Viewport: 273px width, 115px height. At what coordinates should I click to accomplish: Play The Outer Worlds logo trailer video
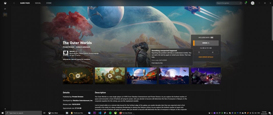(x=78, y=76)
